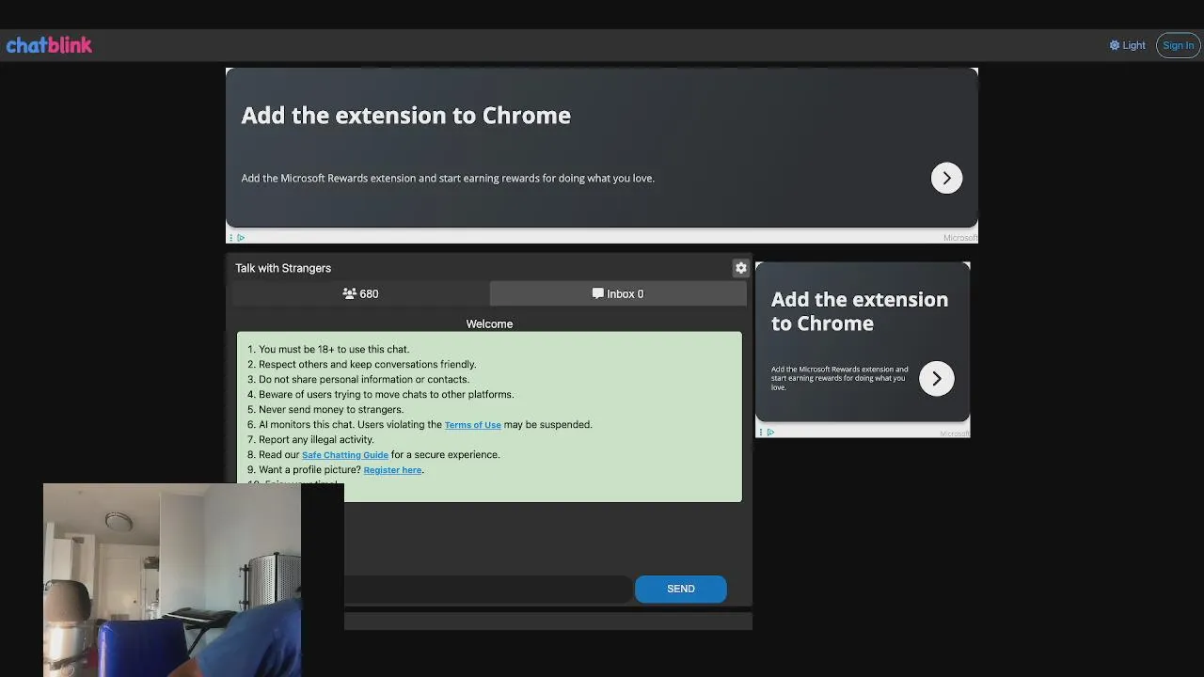Click the people icon beside 680
Viewport: 1204px width, 677px height.
click(350, 294)
